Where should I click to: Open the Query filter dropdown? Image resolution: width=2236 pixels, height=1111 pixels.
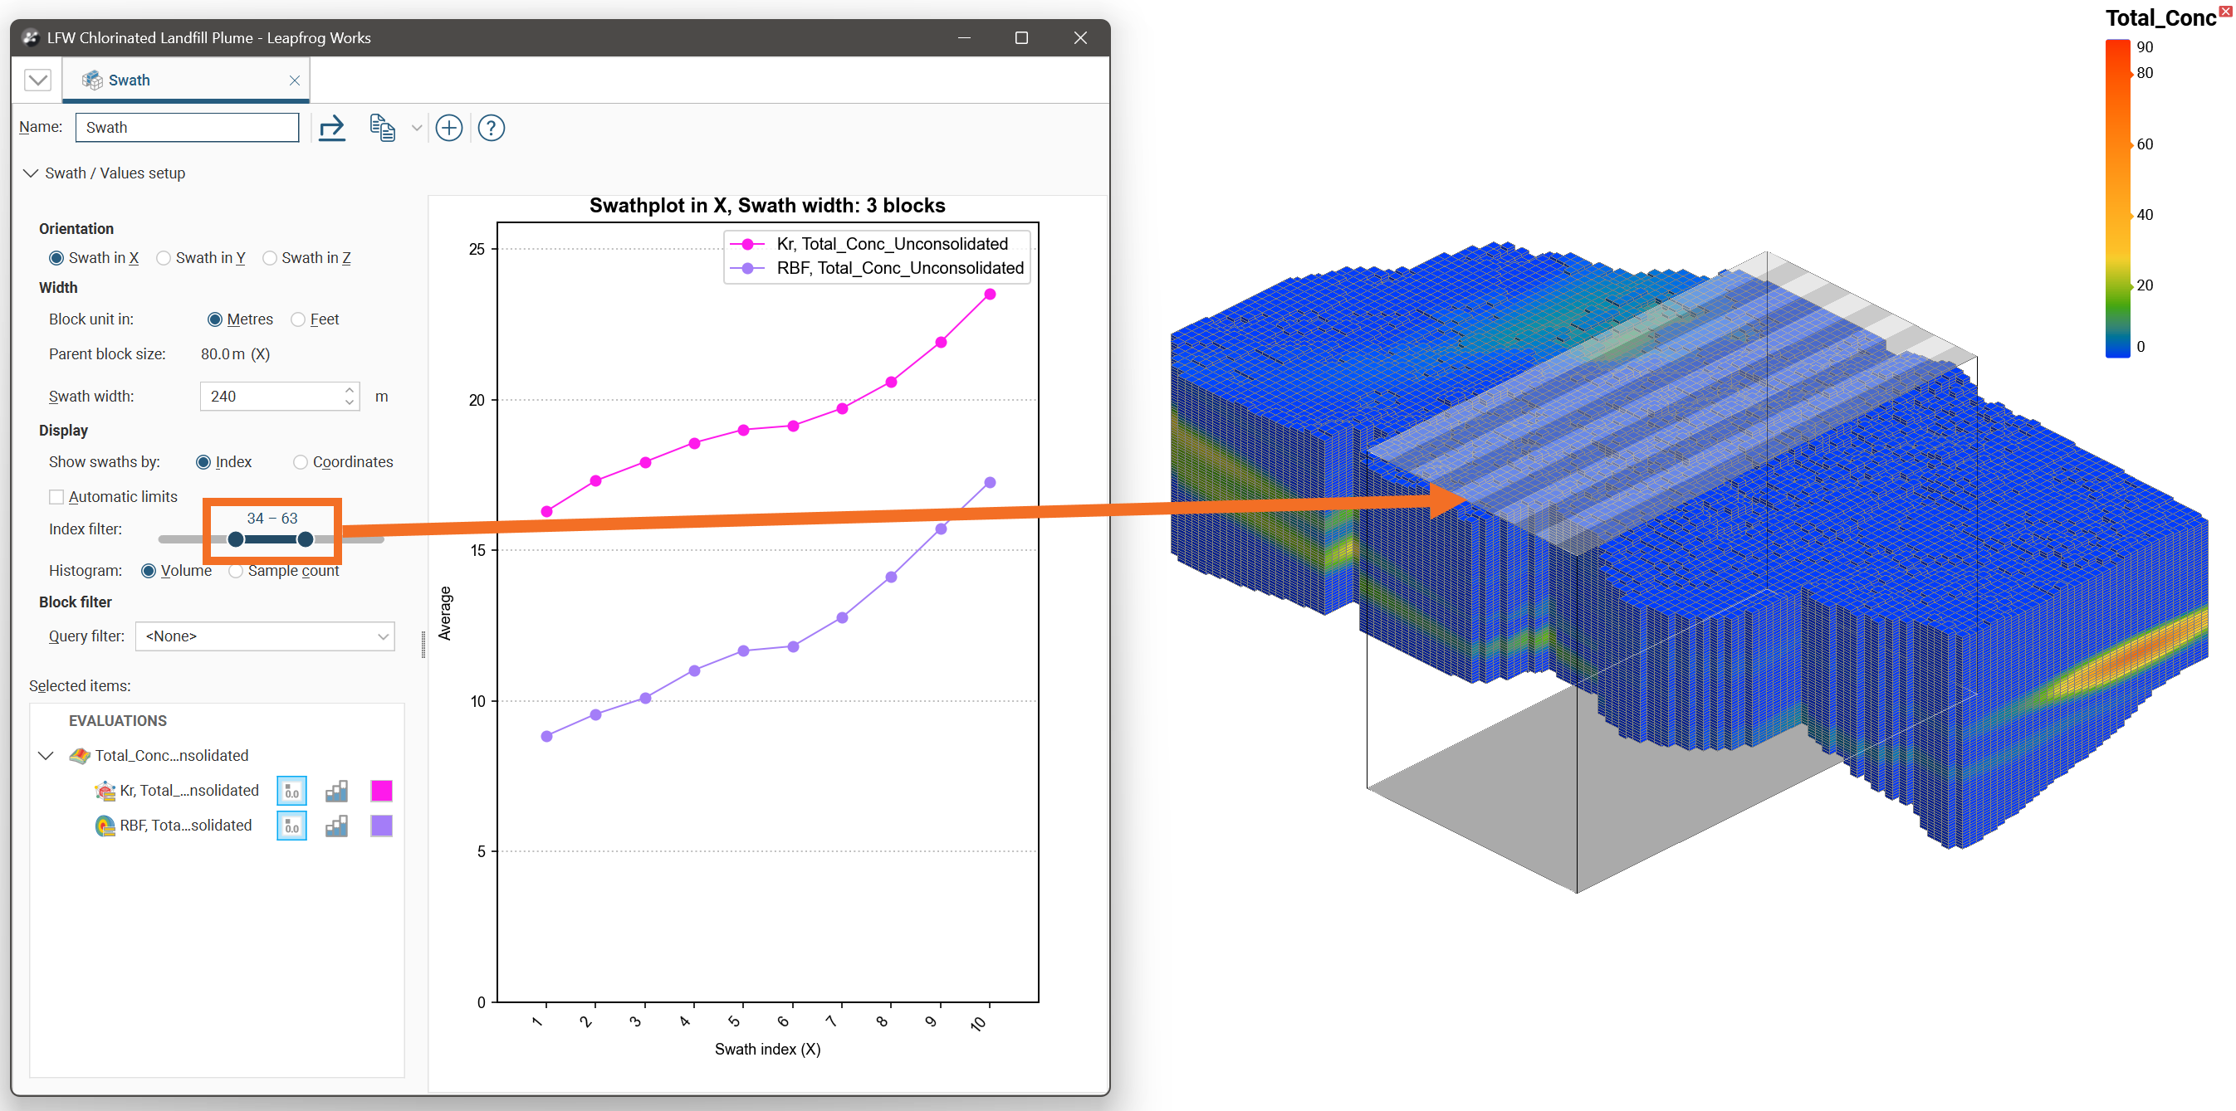tap(265, 636)
